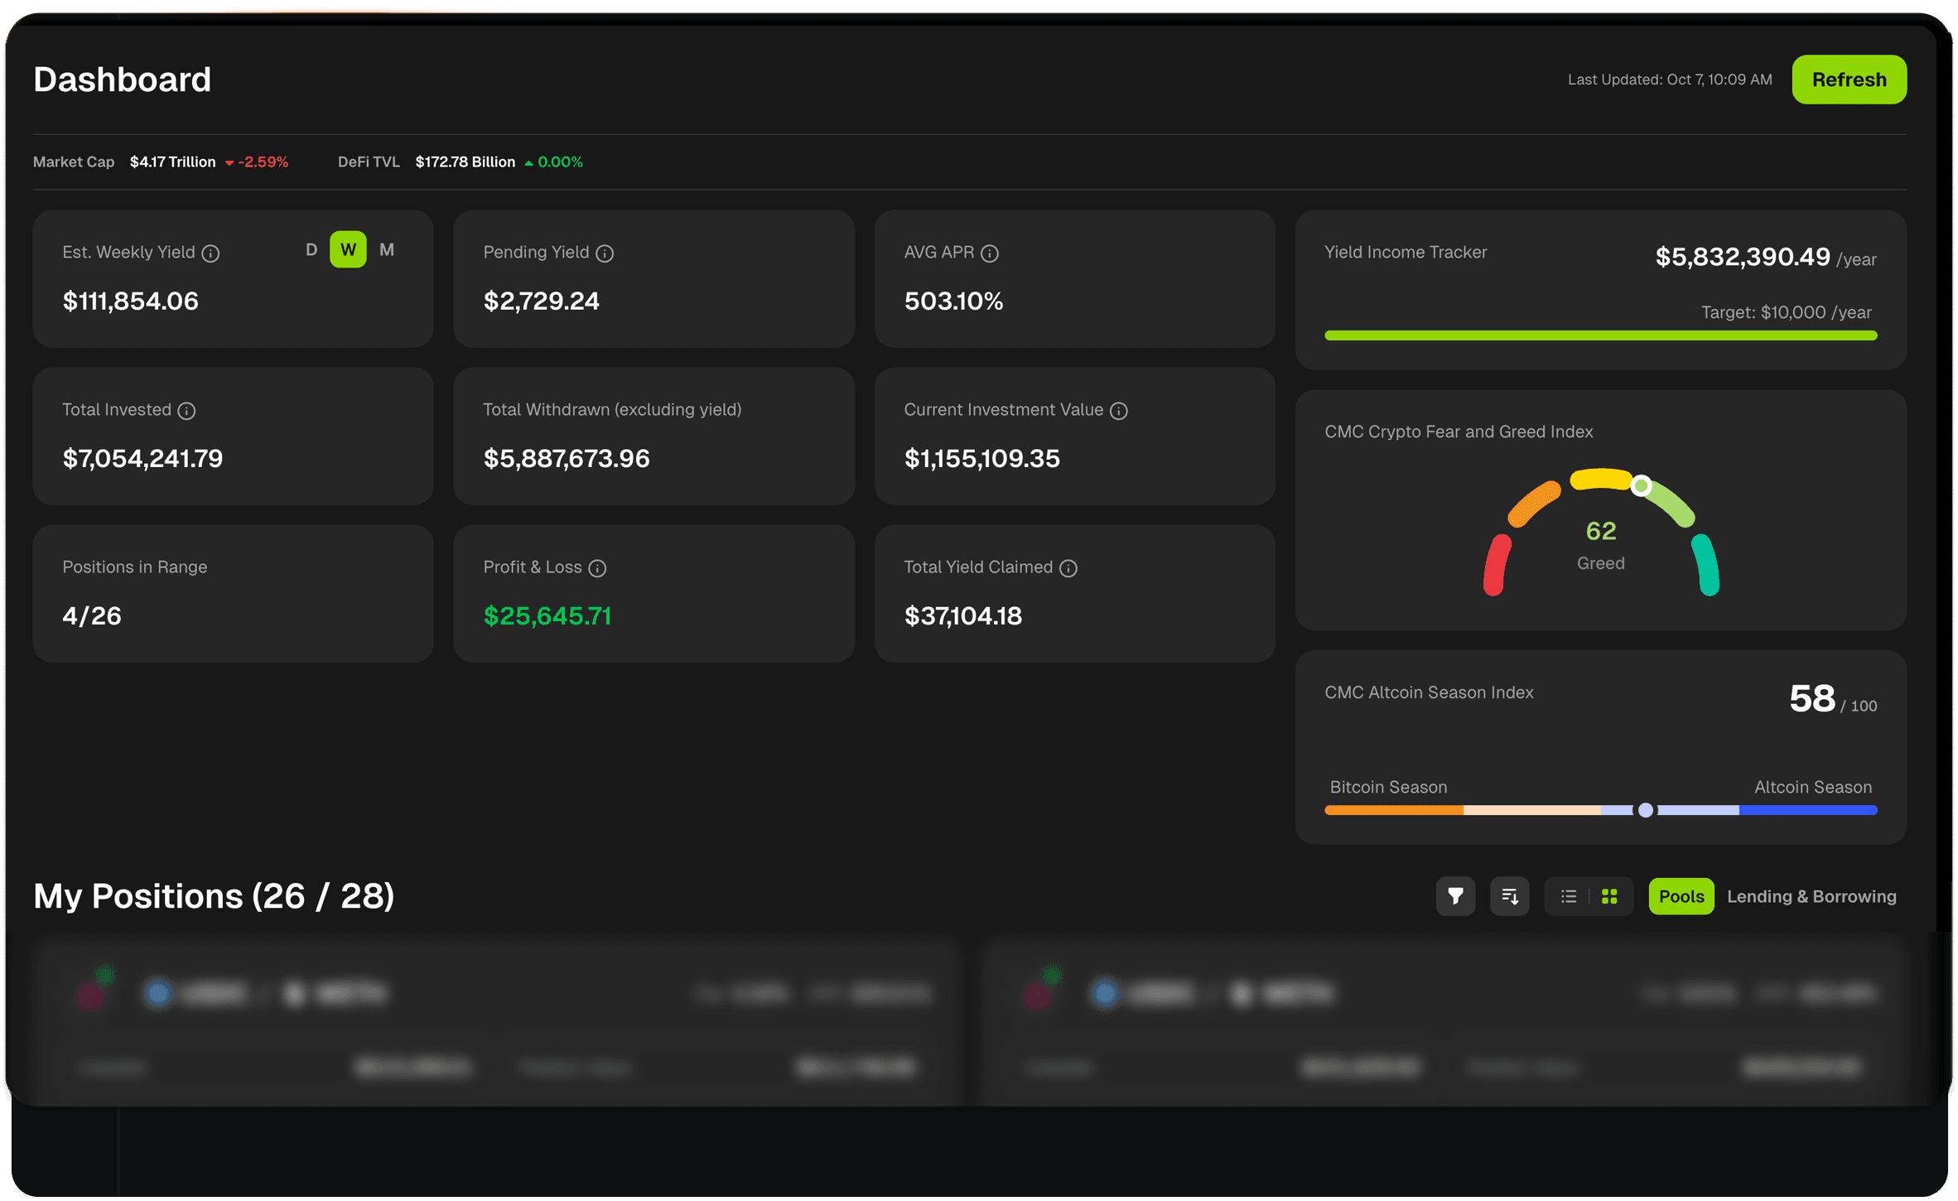Viewport: 1958px width, 1201px height.
Task: Click the Altcoin Season Index slider handle
Action: tap(1646, 810)
